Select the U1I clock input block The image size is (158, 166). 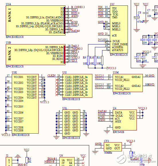tap(77, 86)
